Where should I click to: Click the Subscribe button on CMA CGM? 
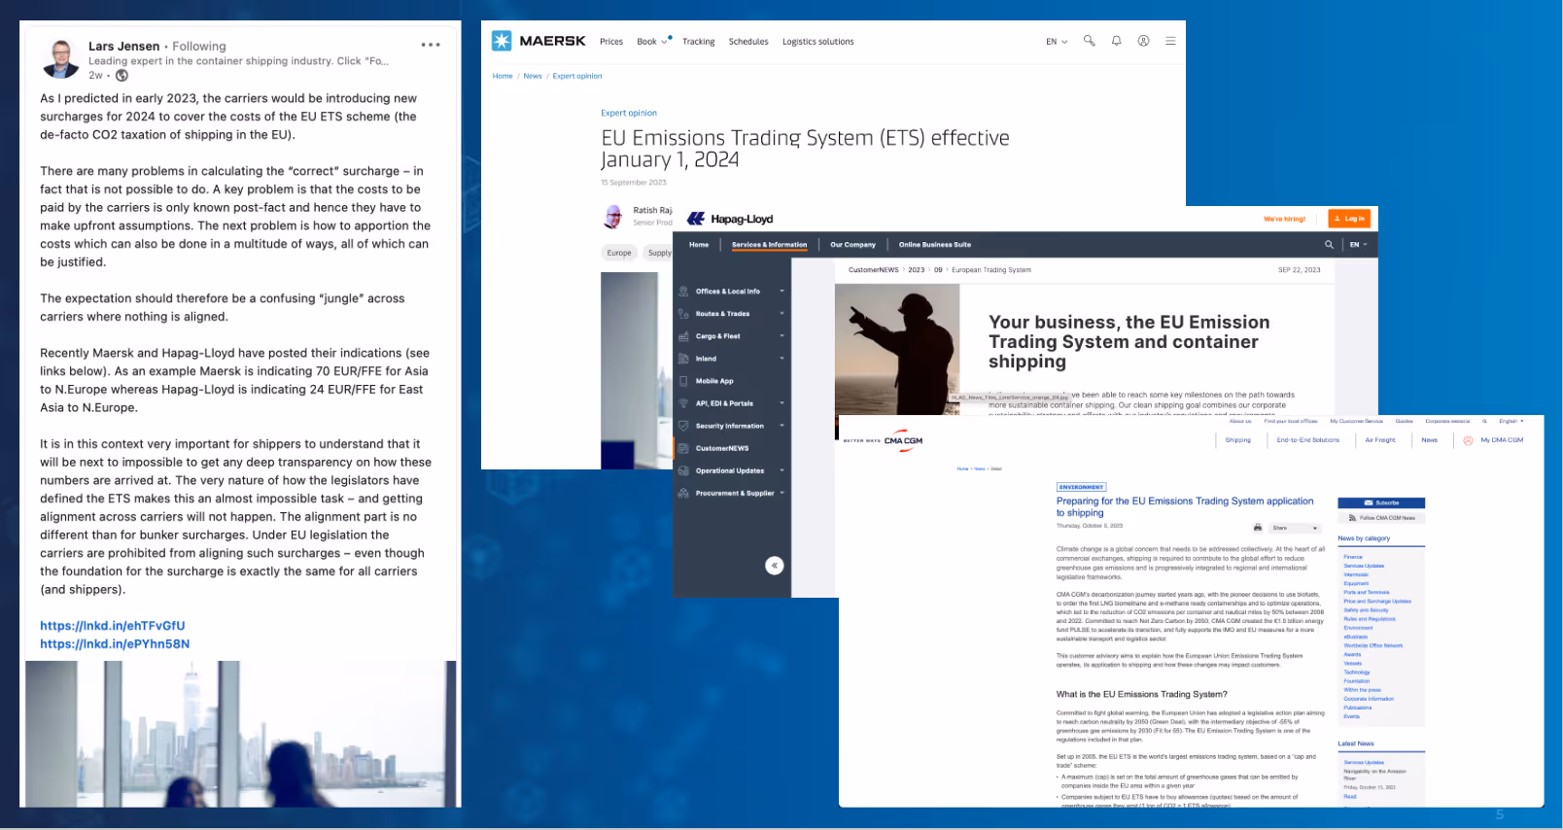[x=1381, y=502]
